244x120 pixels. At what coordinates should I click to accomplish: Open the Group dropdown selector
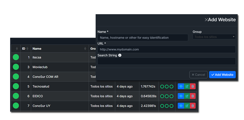click(214, 37)
